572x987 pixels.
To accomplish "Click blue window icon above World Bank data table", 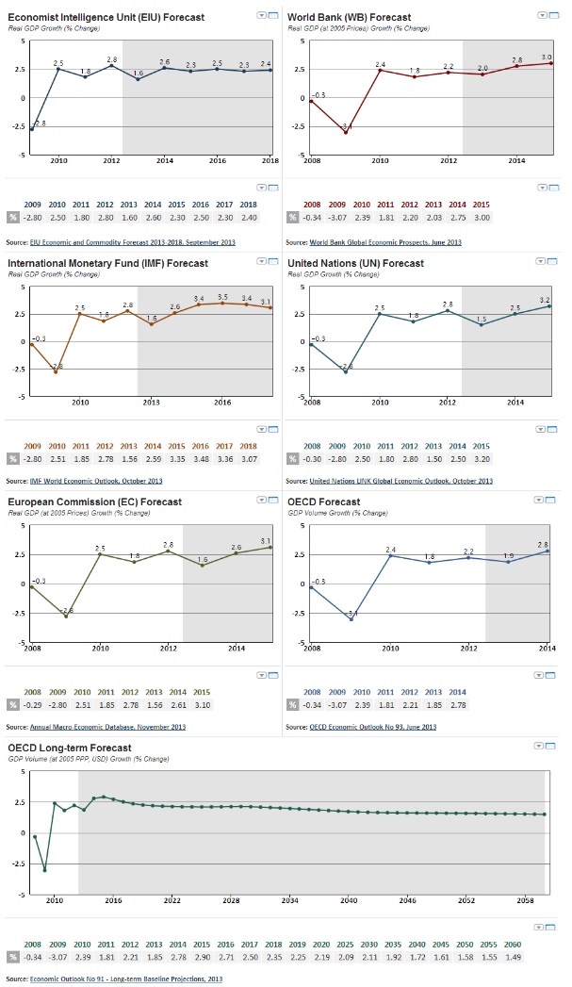I will 553,188.
